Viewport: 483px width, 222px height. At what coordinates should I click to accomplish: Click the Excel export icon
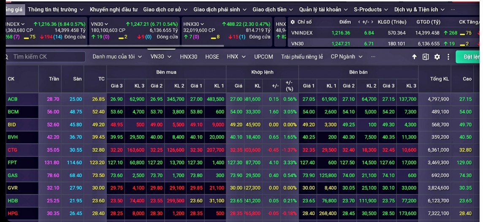426,57
